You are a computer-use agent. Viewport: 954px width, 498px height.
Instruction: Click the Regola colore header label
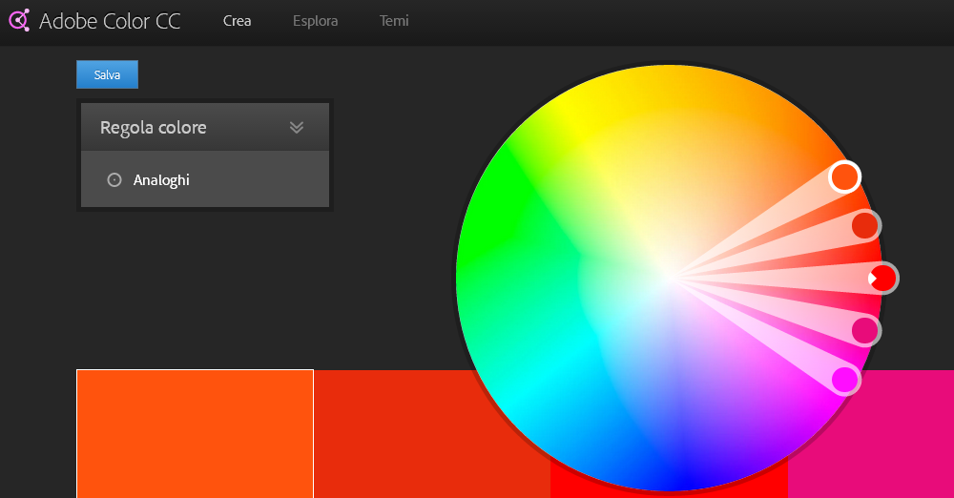click(154, 127)
